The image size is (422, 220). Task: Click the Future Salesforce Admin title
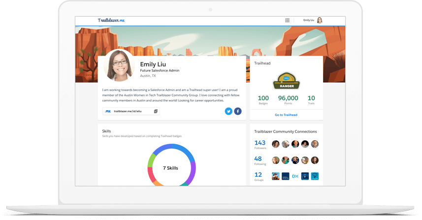click(x=160, y=70)
